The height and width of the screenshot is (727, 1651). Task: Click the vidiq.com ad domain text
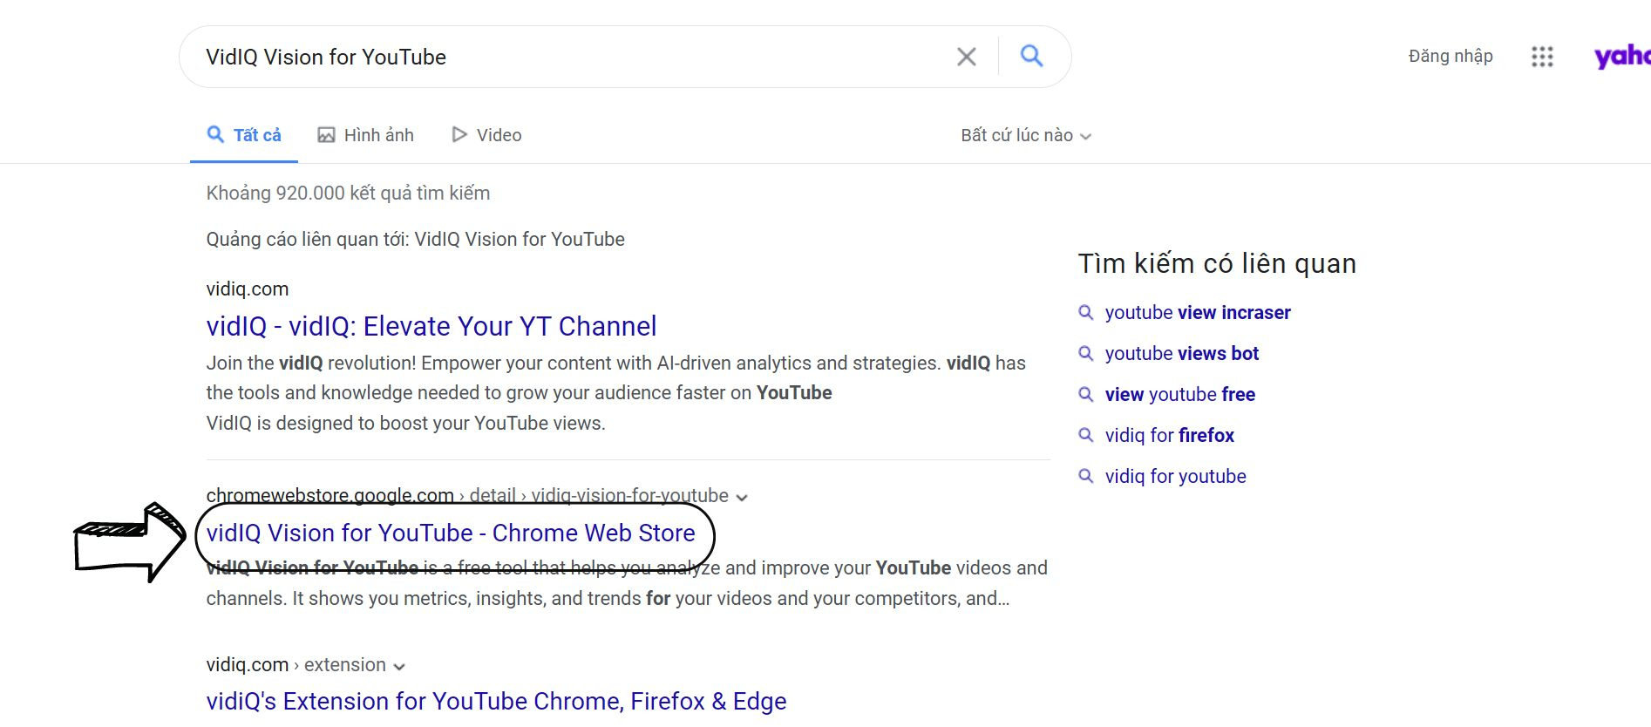coord(248,289)
